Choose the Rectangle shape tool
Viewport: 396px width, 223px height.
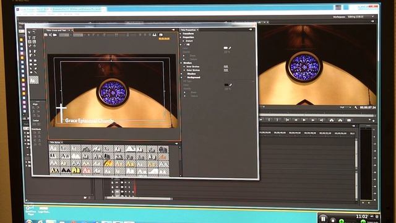pos(30,61)
